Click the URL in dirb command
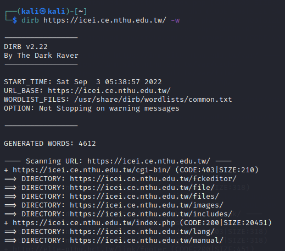The height and width of the screenshot is (251, 285). [x=105, y=20]
